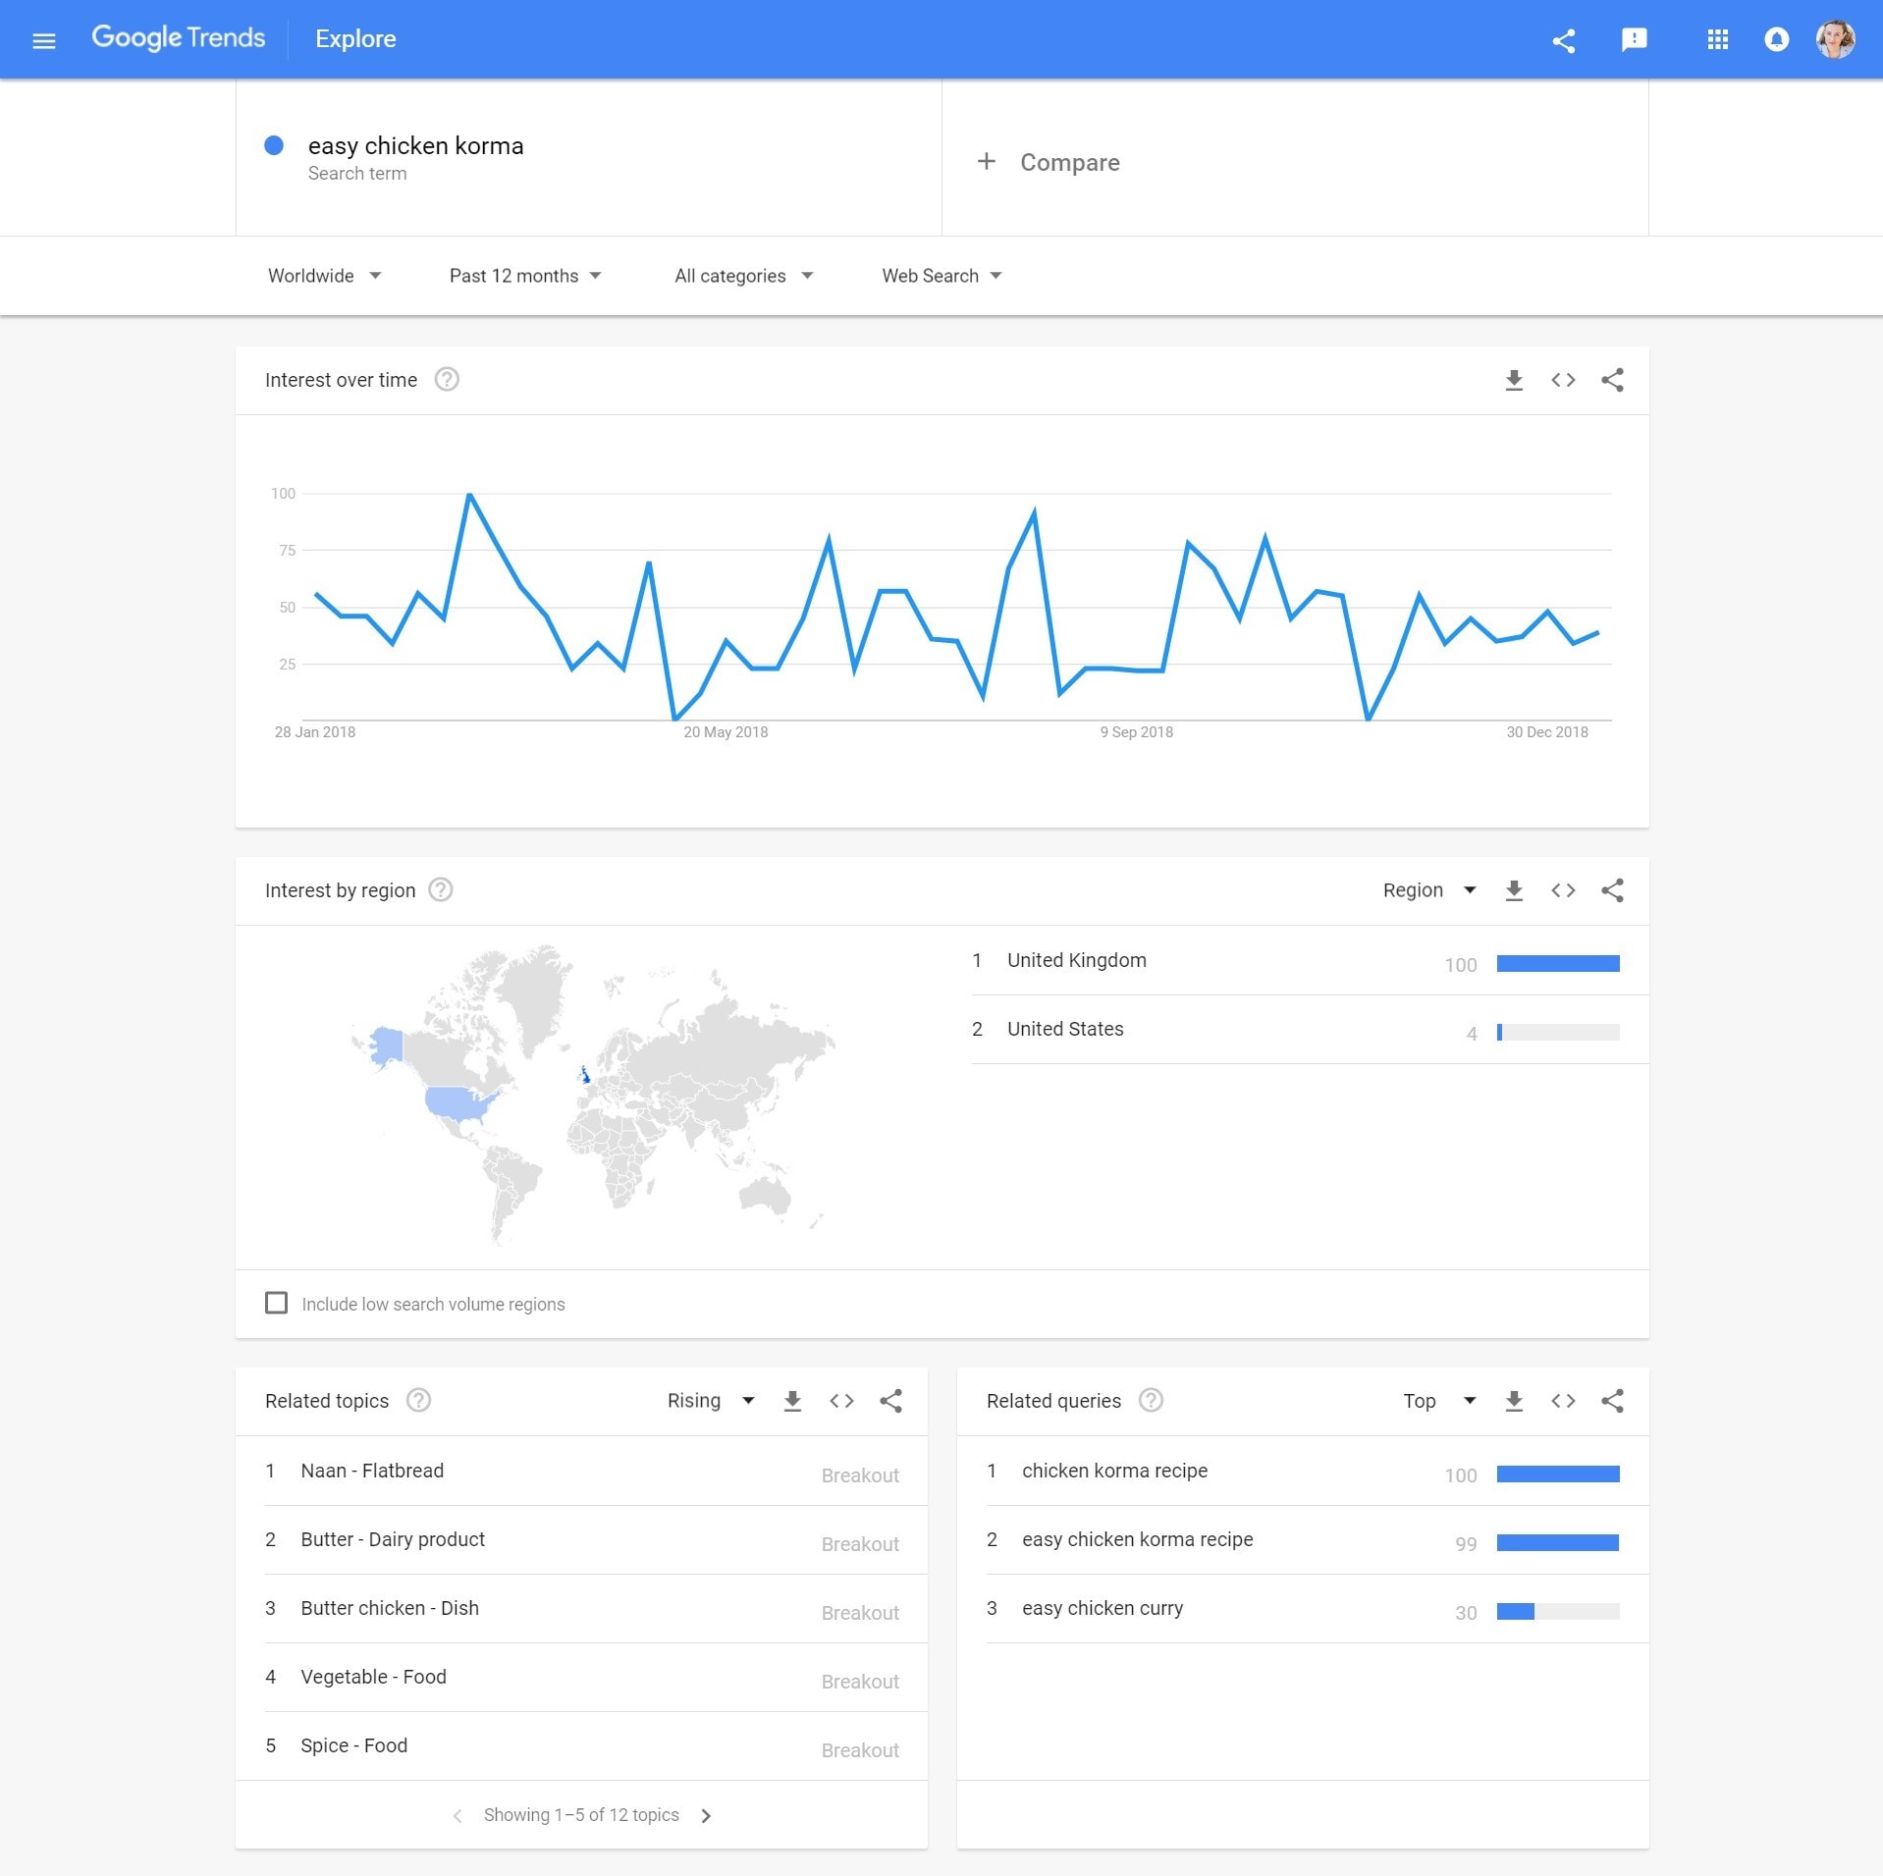Click 'Showing 1–5 of 12 topics' text

[x=581, y=1815]
